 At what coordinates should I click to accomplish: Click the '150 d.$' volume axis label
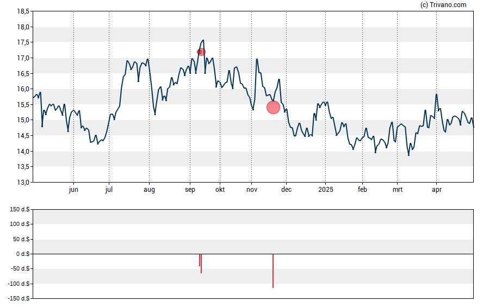20,210
